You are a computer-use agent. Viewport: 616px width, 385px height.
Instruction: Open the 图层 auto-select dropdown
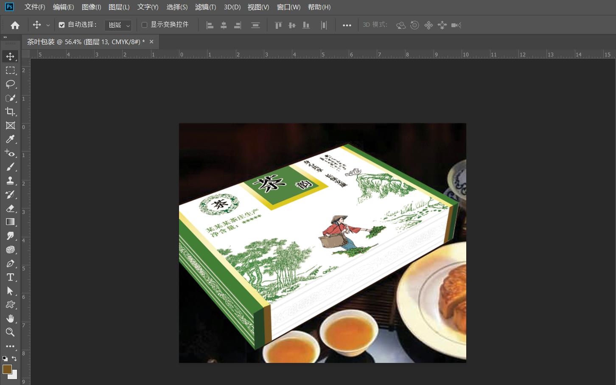coord(118,25)
